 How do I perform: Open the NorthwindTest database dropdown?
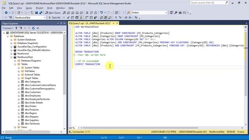pyautogui.click(x=44, y=17)
